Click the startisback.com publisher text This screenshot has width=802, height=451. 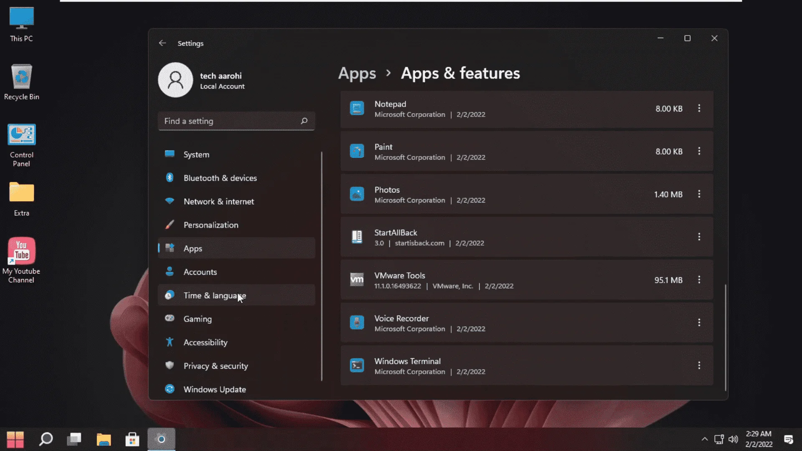coord(419,243)
